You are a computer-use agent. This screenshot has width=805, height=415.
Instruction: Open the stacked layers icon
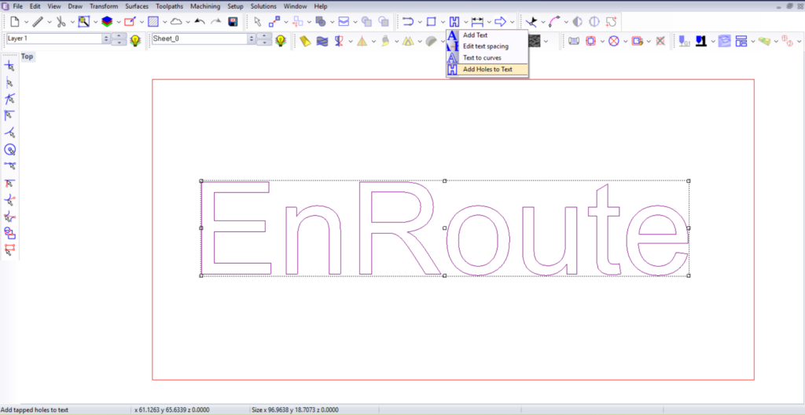tap(107, 22)
